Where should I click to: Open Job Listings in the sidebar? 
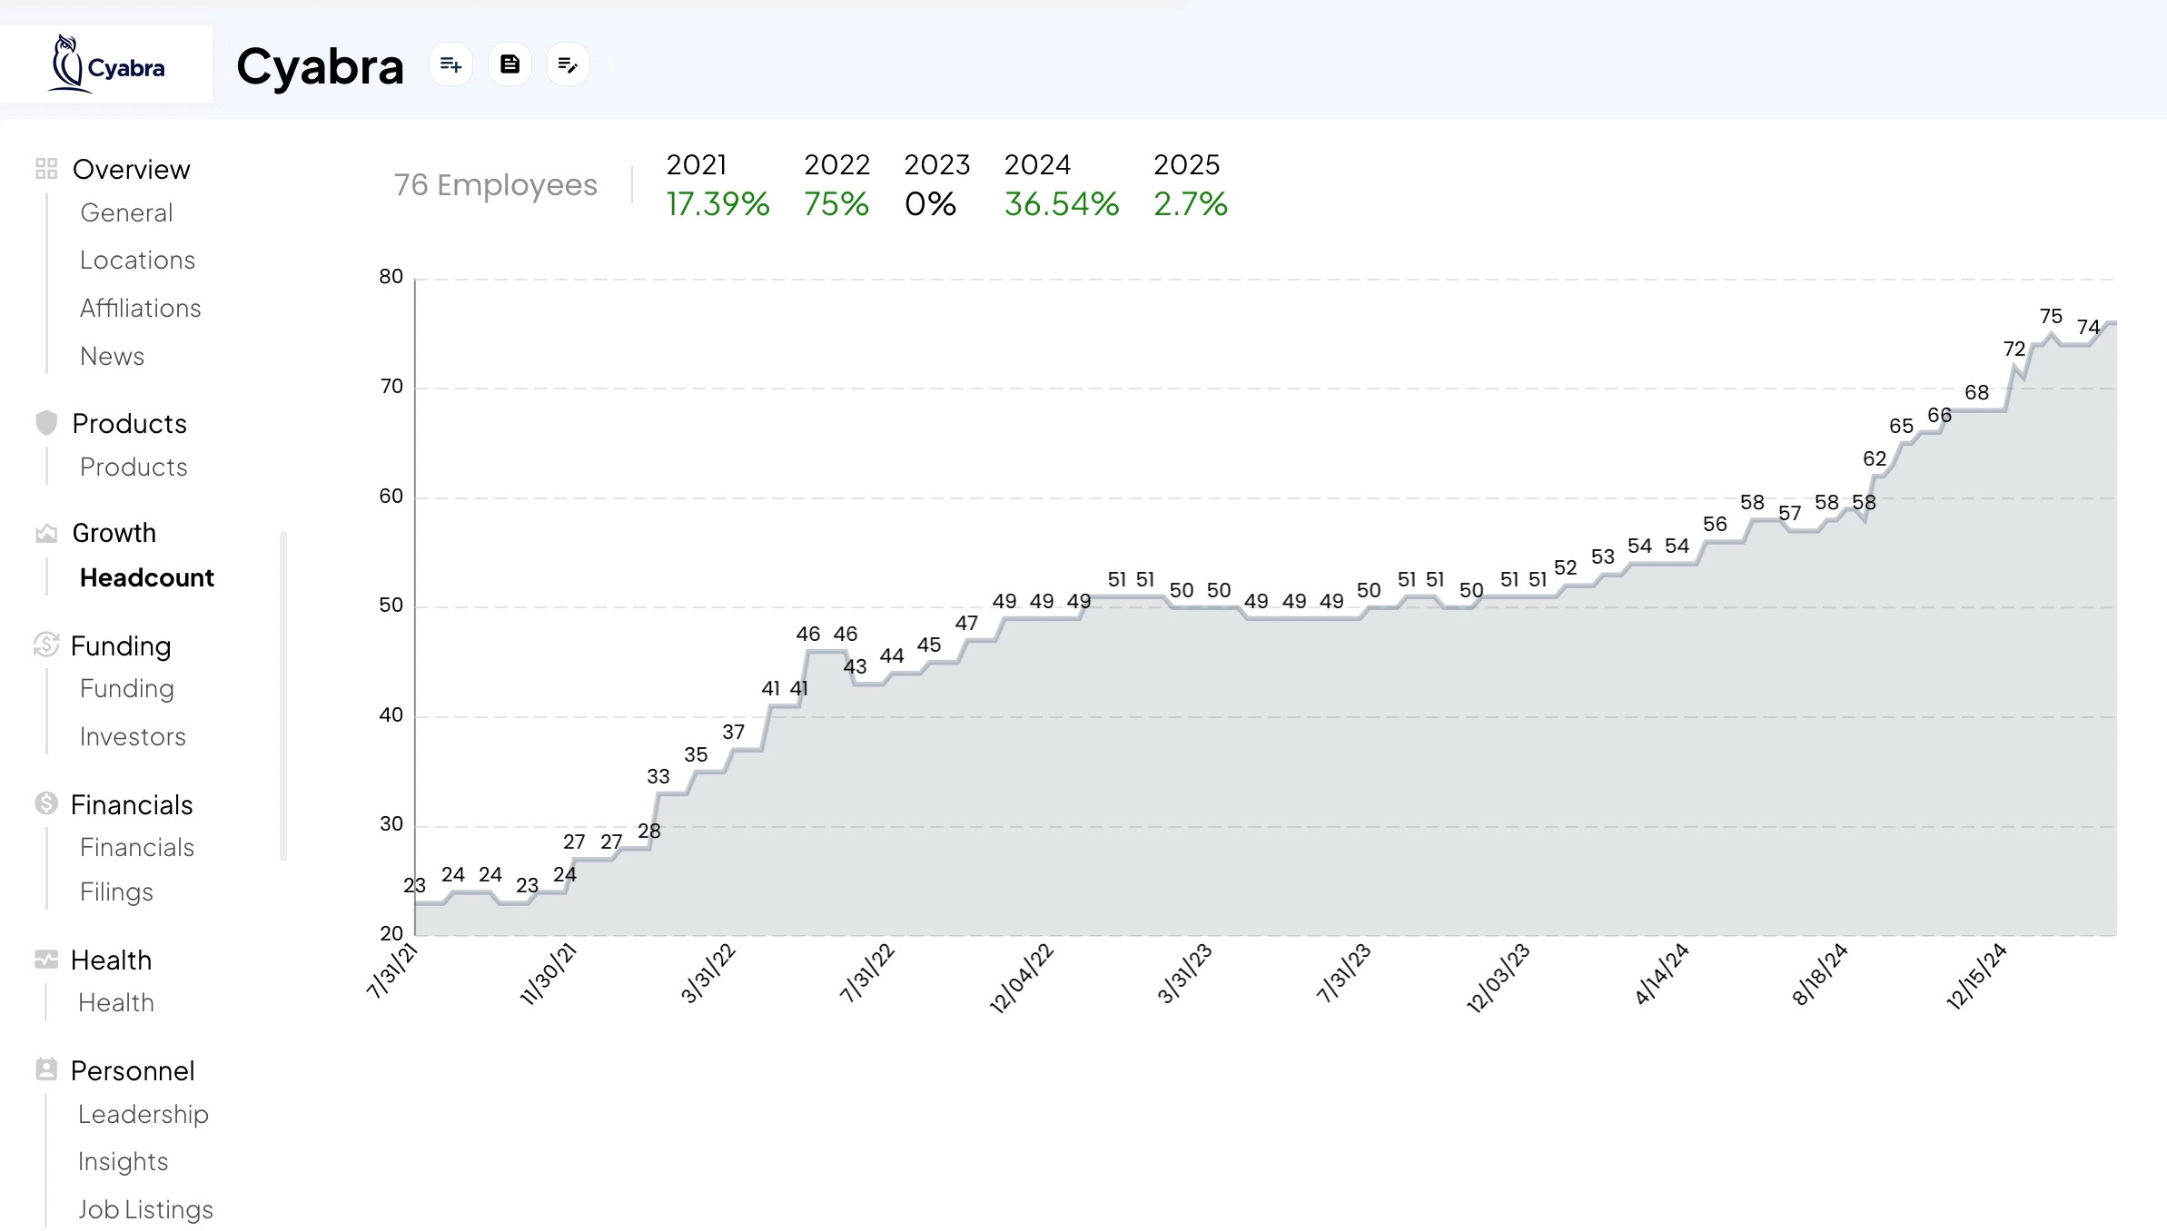pos(145,1209)
